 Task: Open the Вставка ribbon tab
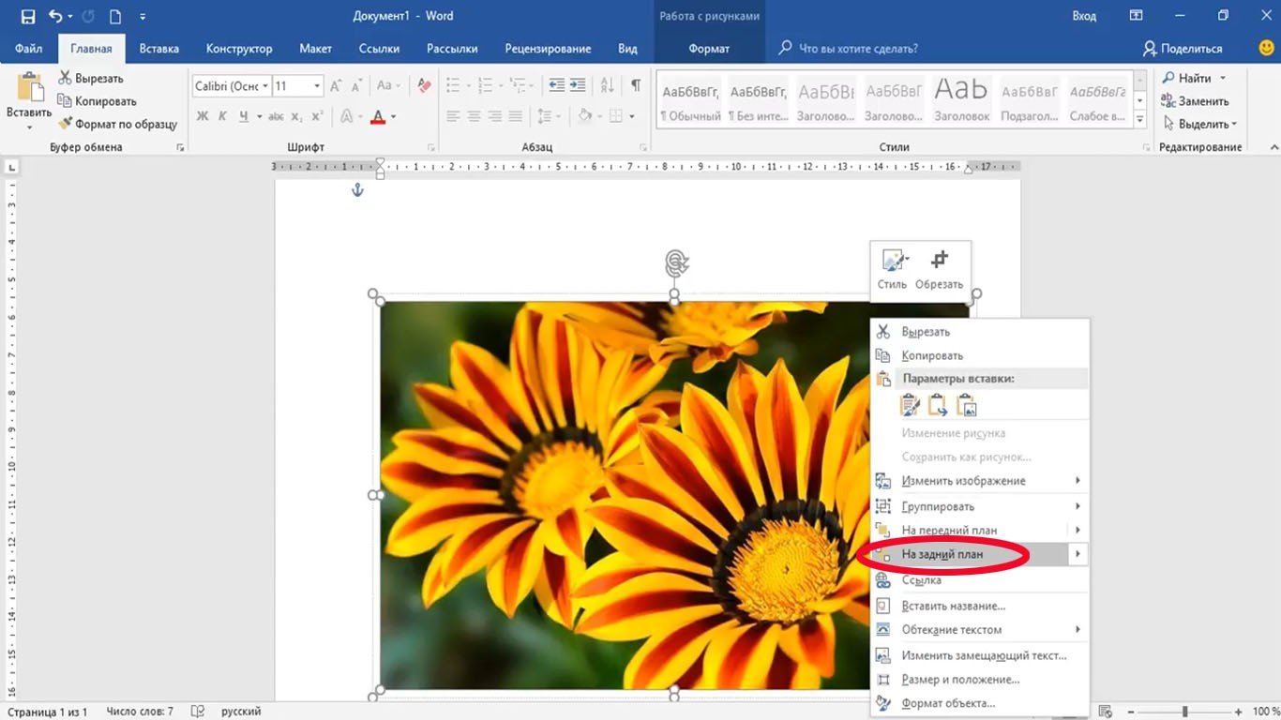click(x=159, y=49)
